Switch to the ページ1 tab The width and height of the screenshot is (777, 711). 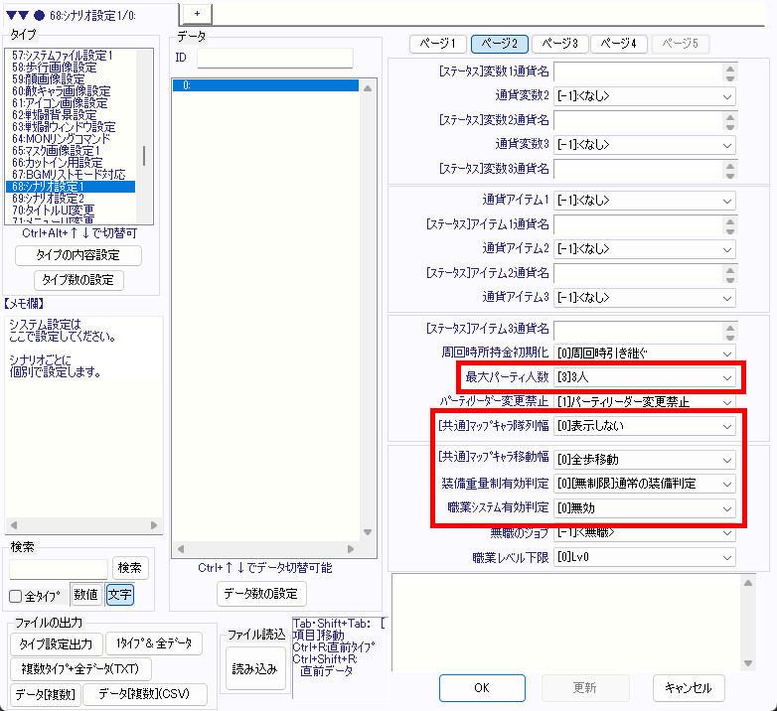click(438, 44)
